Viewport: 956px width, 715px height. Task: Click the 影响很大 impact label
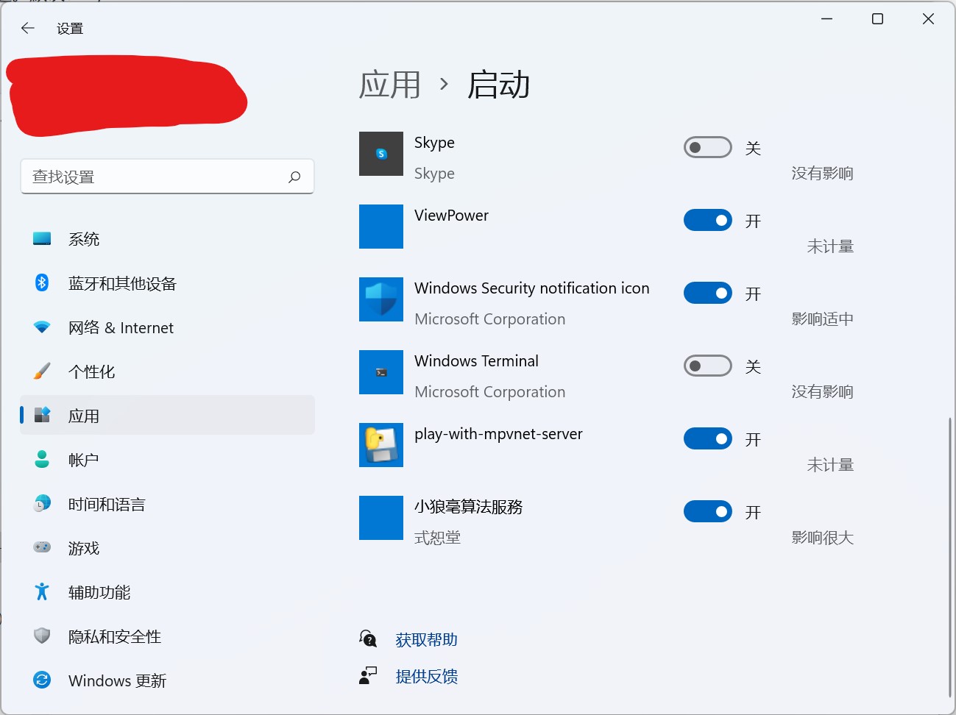pyautogui.click(x=823, y=538)
